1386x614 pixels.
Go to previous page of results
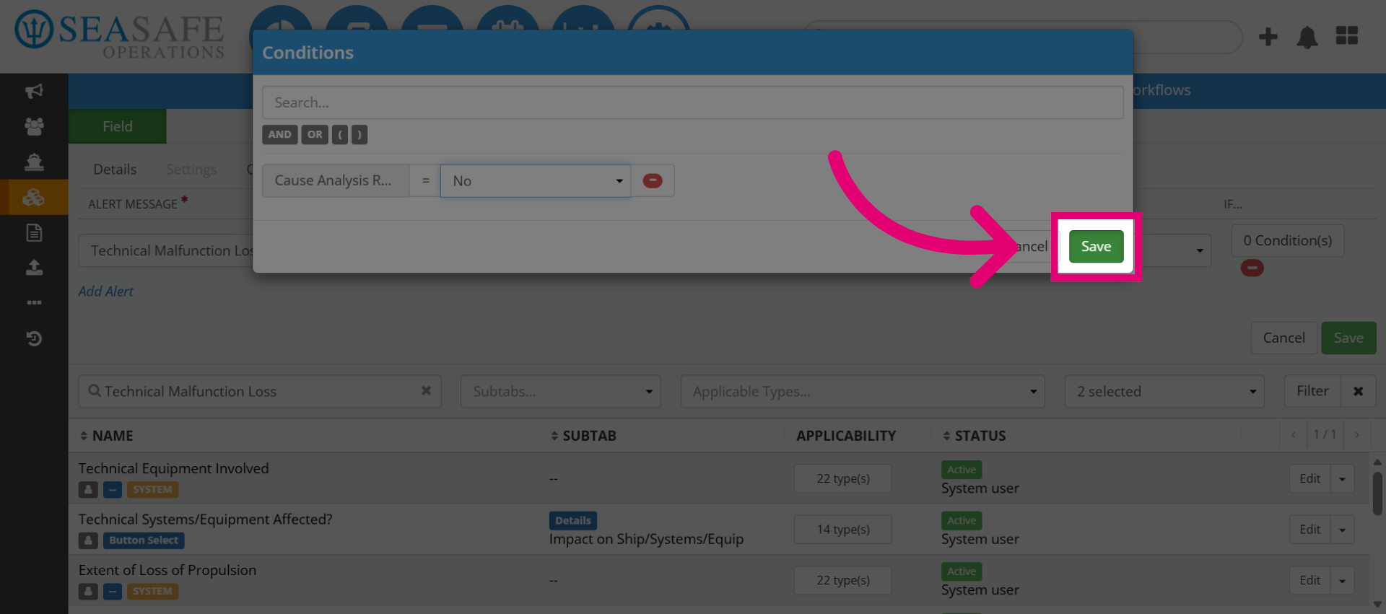click(x=1293, y=434)
